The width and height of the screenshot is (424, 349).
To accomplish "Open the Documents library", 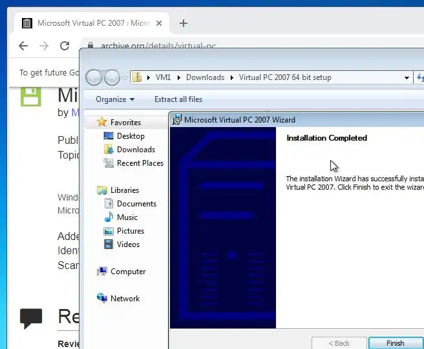I will pyautogui.click(x=136, y=204).
